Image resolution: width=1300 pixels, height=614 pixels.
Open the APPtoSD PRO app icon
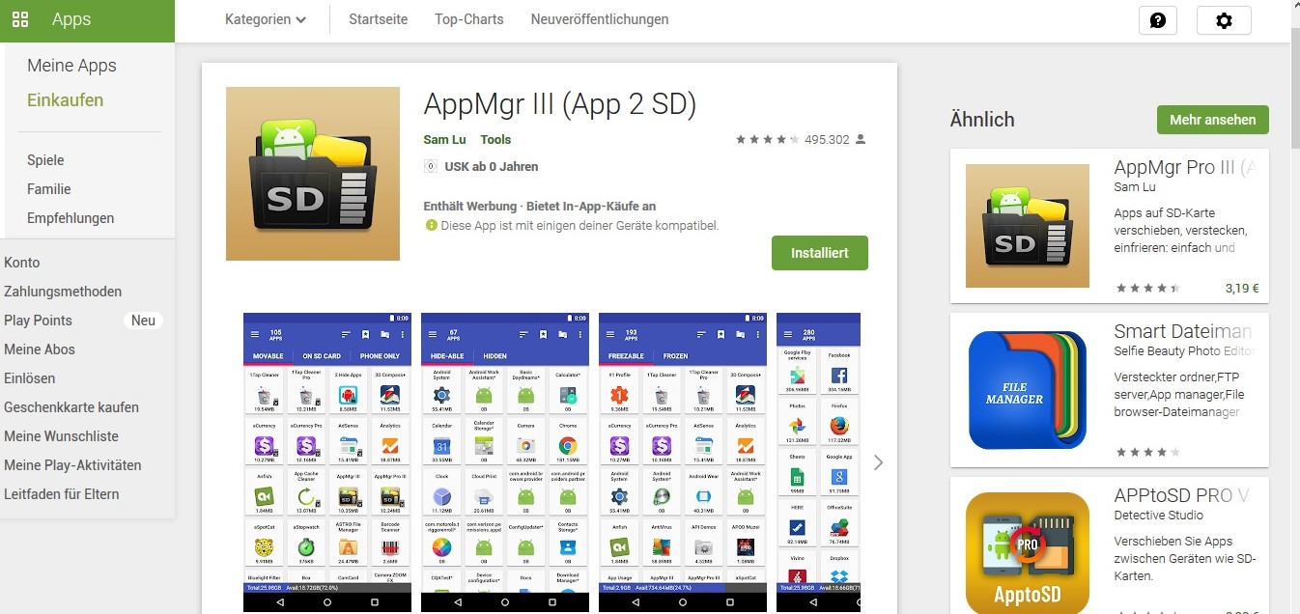1028,553
